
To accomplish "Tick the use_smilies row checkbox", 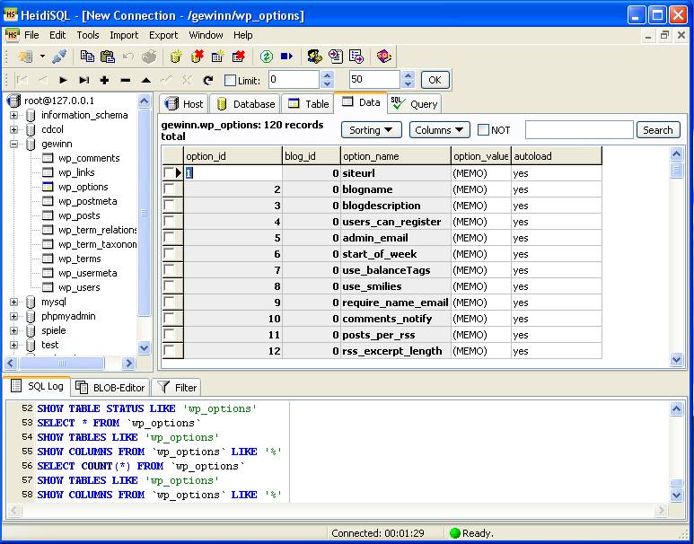I will (x=169, y=286).
